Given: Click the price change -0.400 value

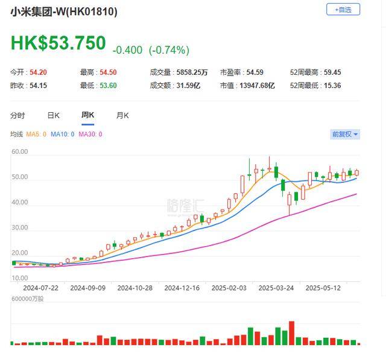Looking at the screenshot, I should pyautogui.click(x=127, y=50).
